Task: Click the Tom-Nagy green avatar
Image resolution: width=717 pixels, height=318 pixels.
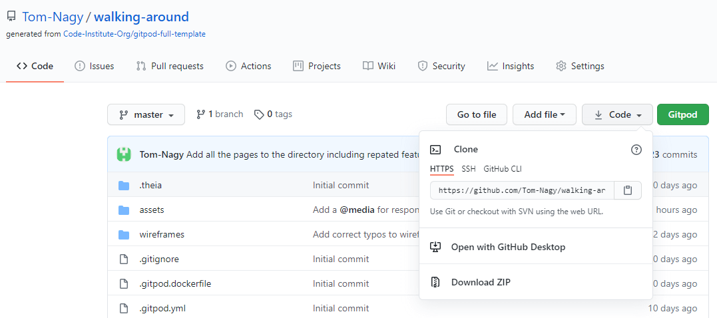Action: pos(124,154)
